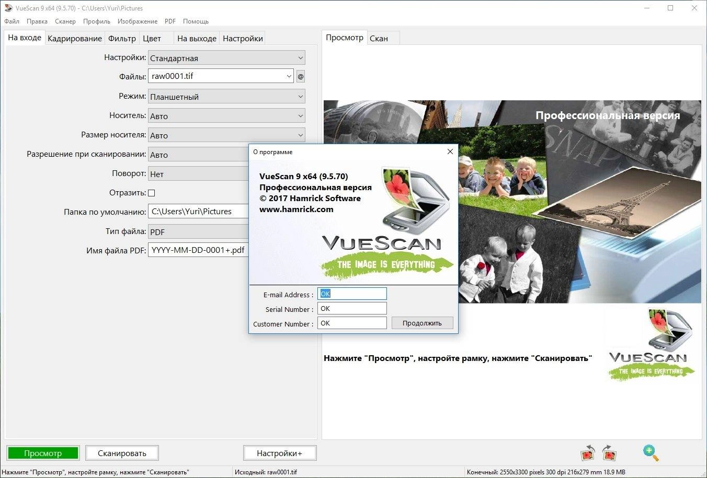Open the Режим dropdown showing Планшетный
Screen dimensions: 707x478
click(226, 97)
